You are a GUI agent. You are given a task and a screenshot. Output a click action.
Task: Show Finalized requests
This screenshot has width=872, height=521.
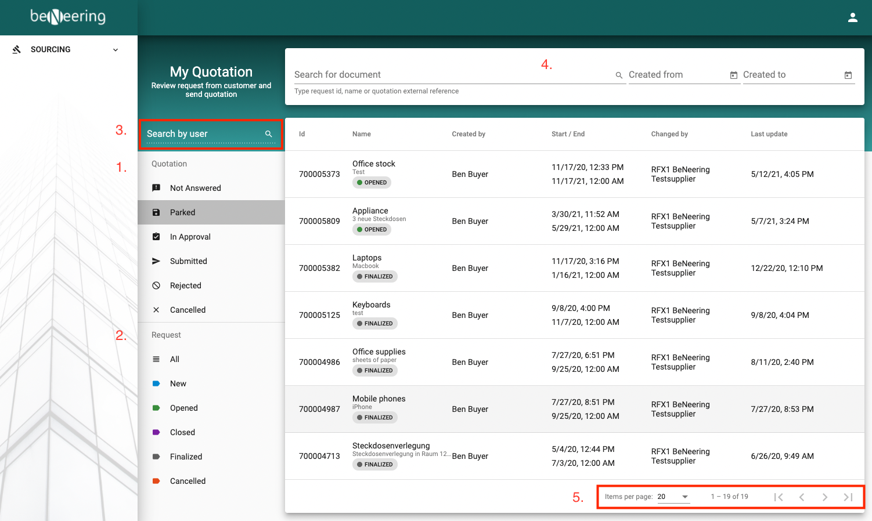186,457
